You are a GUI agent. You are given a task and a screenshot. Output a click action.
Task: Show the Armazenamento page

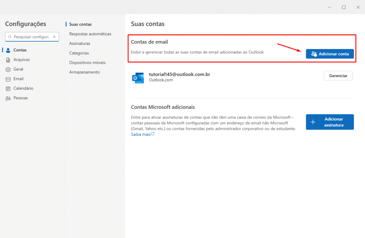coord(84,72)
